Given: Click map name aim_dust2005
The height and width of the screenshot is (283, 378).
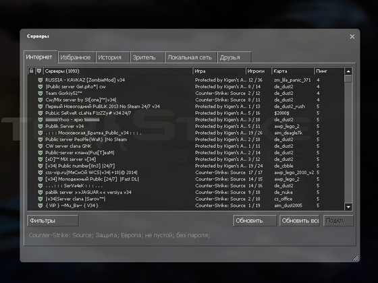Looking at the screenshot, I should tap(288, 206).
